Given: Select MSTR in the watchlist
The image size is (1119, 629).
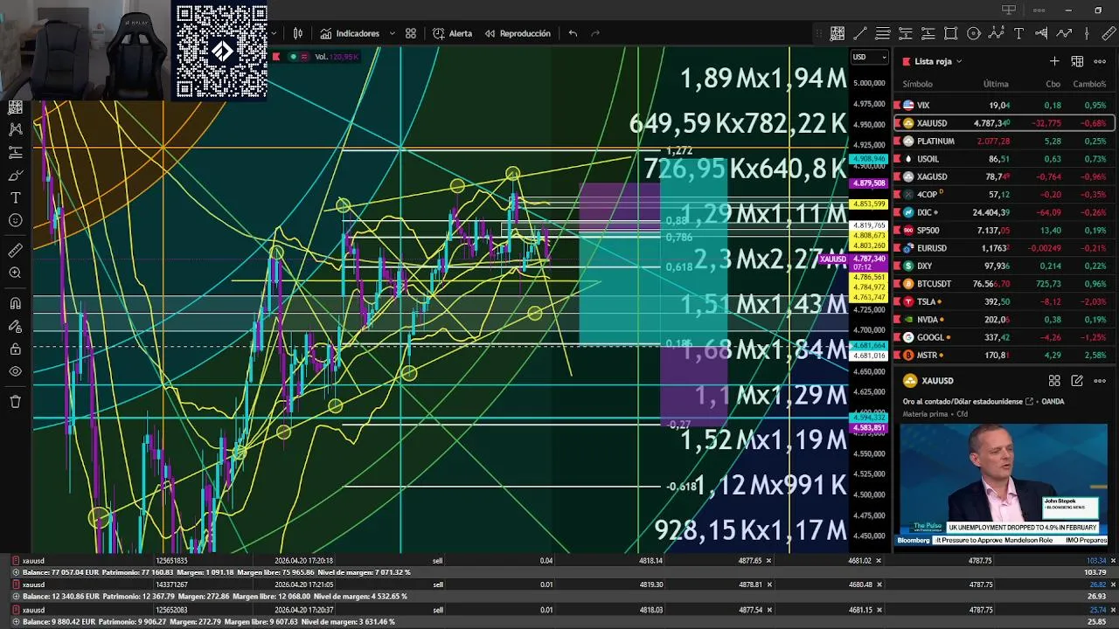Looking at the screenshot, I should coord(1004,356).
